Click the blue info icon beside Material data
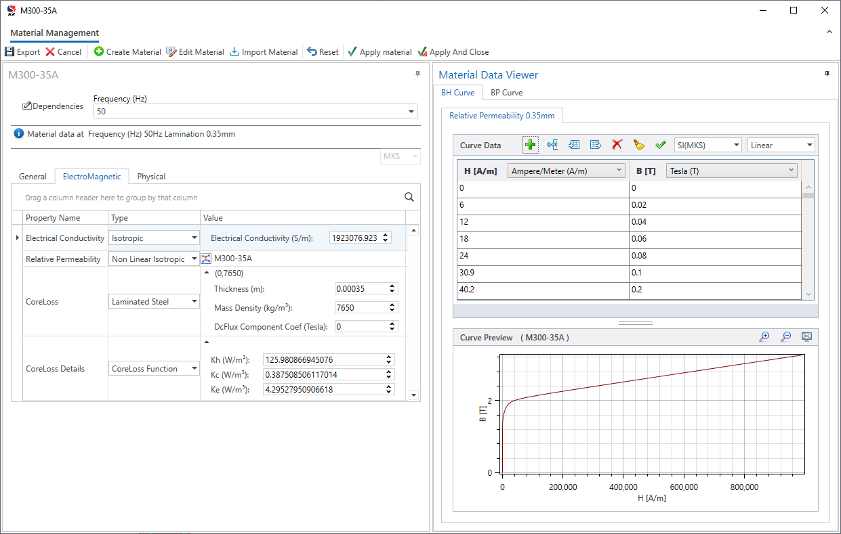This screenshot has width=841, height=534. point(19,133)
